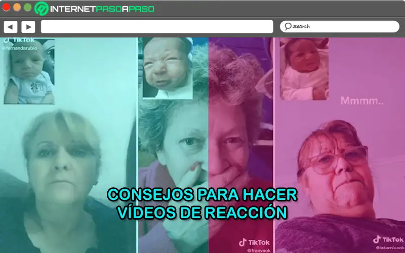Image resolution: width=405 pixels, height=253 pixels.
Task: Click the @franvaok username text
Action: tap(259, 250)
